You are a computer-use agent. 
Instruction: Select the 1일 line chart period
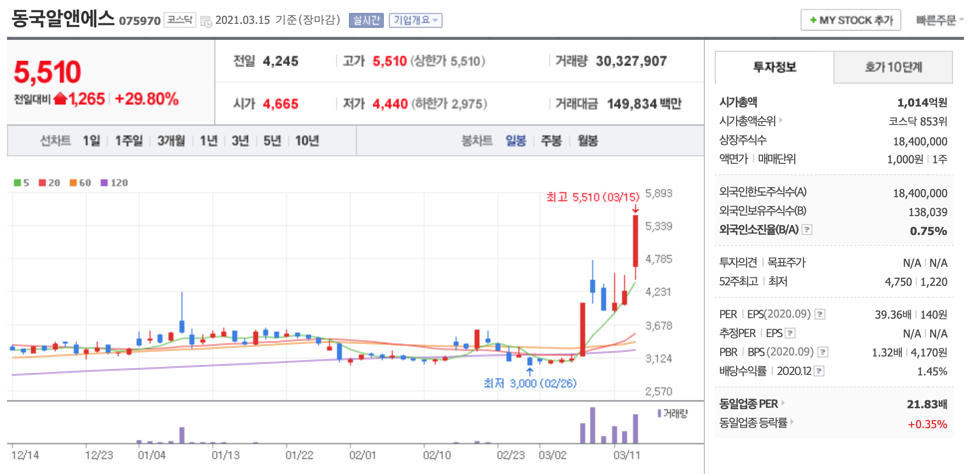coord(91,141)
